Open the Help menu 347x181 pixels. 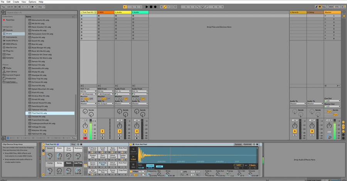pyautogui.click(x=41, y=2)
